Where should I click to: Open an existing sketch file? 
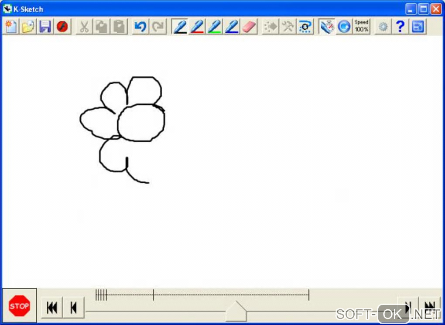[28, 27]
